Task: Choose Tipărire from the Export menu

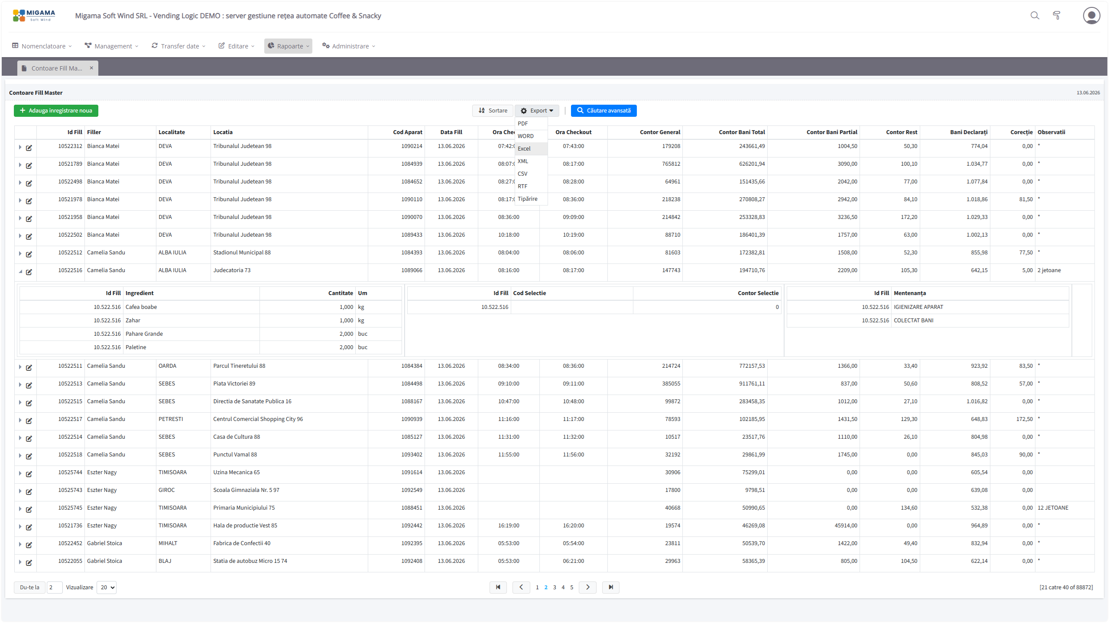Action: click(x=531, y=199)
